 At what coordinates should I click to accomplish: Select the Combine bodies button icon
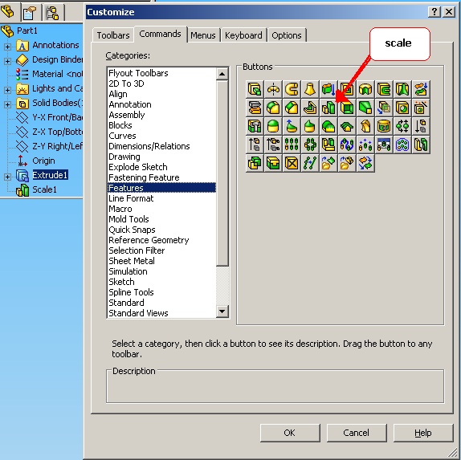coord(255,163)
